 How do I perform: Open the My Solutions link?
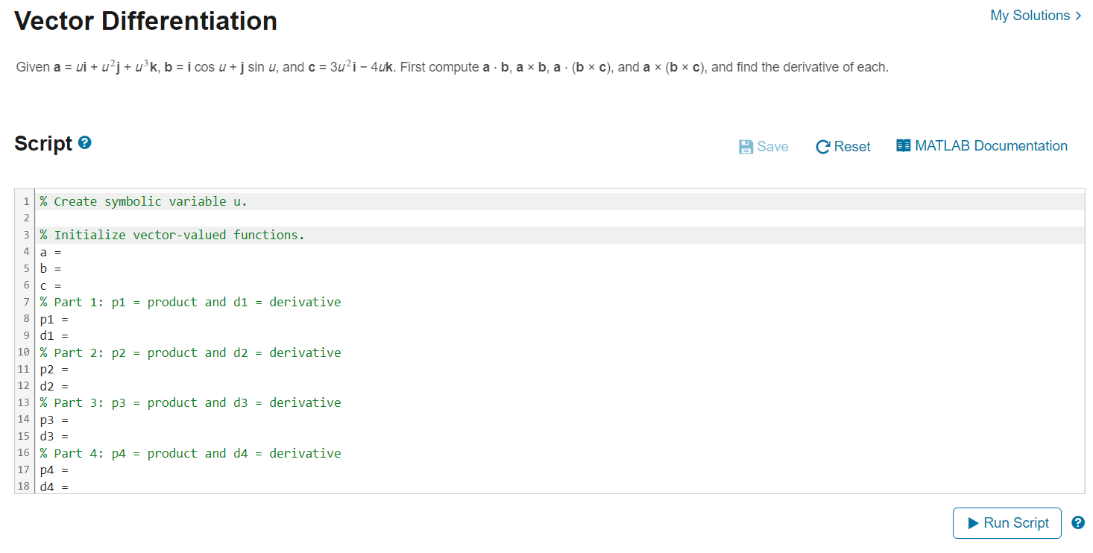tap(1029, 15)
